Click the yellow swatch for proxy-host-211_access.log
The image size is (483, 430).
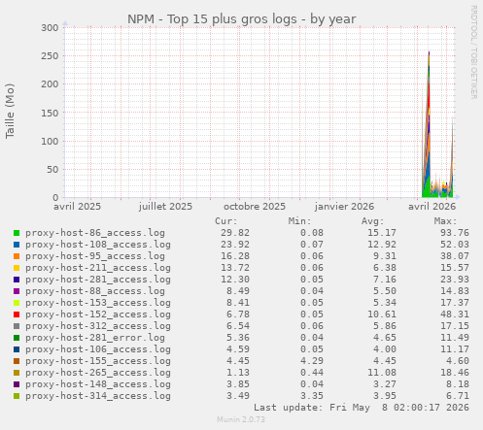(17, 268)
